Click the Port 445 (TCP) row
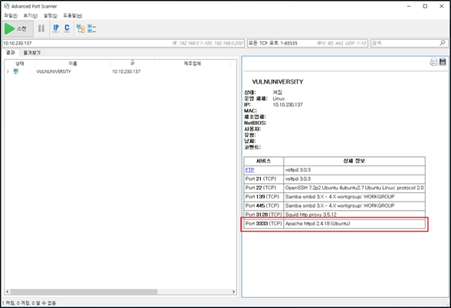This screenshot has width=451, height=308. tap(334, 205)
